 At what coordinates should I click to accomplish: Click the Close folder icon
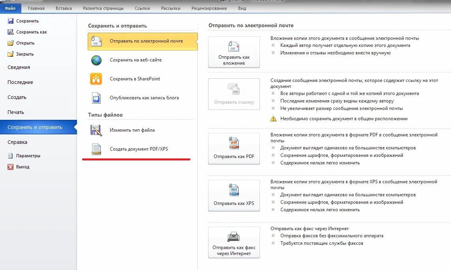pos(11,54)
